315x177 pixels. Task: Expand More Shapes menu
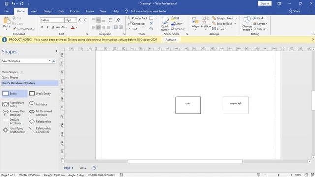[12, 72]
